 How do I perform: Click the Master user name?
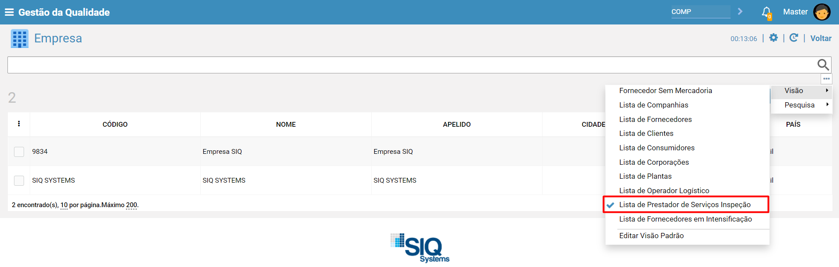click(x=795, y=12)
